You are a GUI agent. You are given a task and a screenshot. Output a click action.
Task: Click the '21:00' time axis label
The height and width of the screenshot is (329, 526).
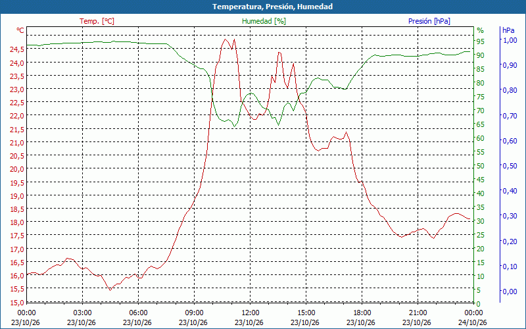coord(418,313)
